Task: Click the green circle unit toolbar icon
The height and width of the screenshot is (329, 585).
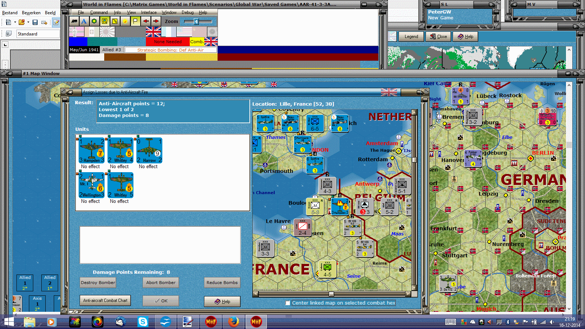Action: click(94, 21)
